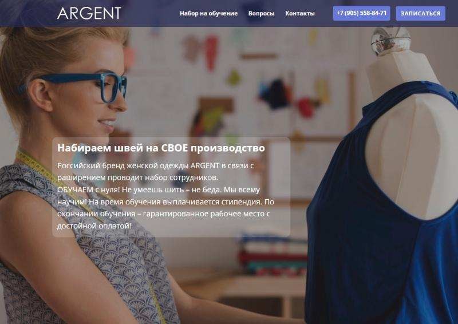Viewport: 458px width, 324px height.
Task: Click the ARGENT brand name in the description text
Action: (x=205, y=165)
